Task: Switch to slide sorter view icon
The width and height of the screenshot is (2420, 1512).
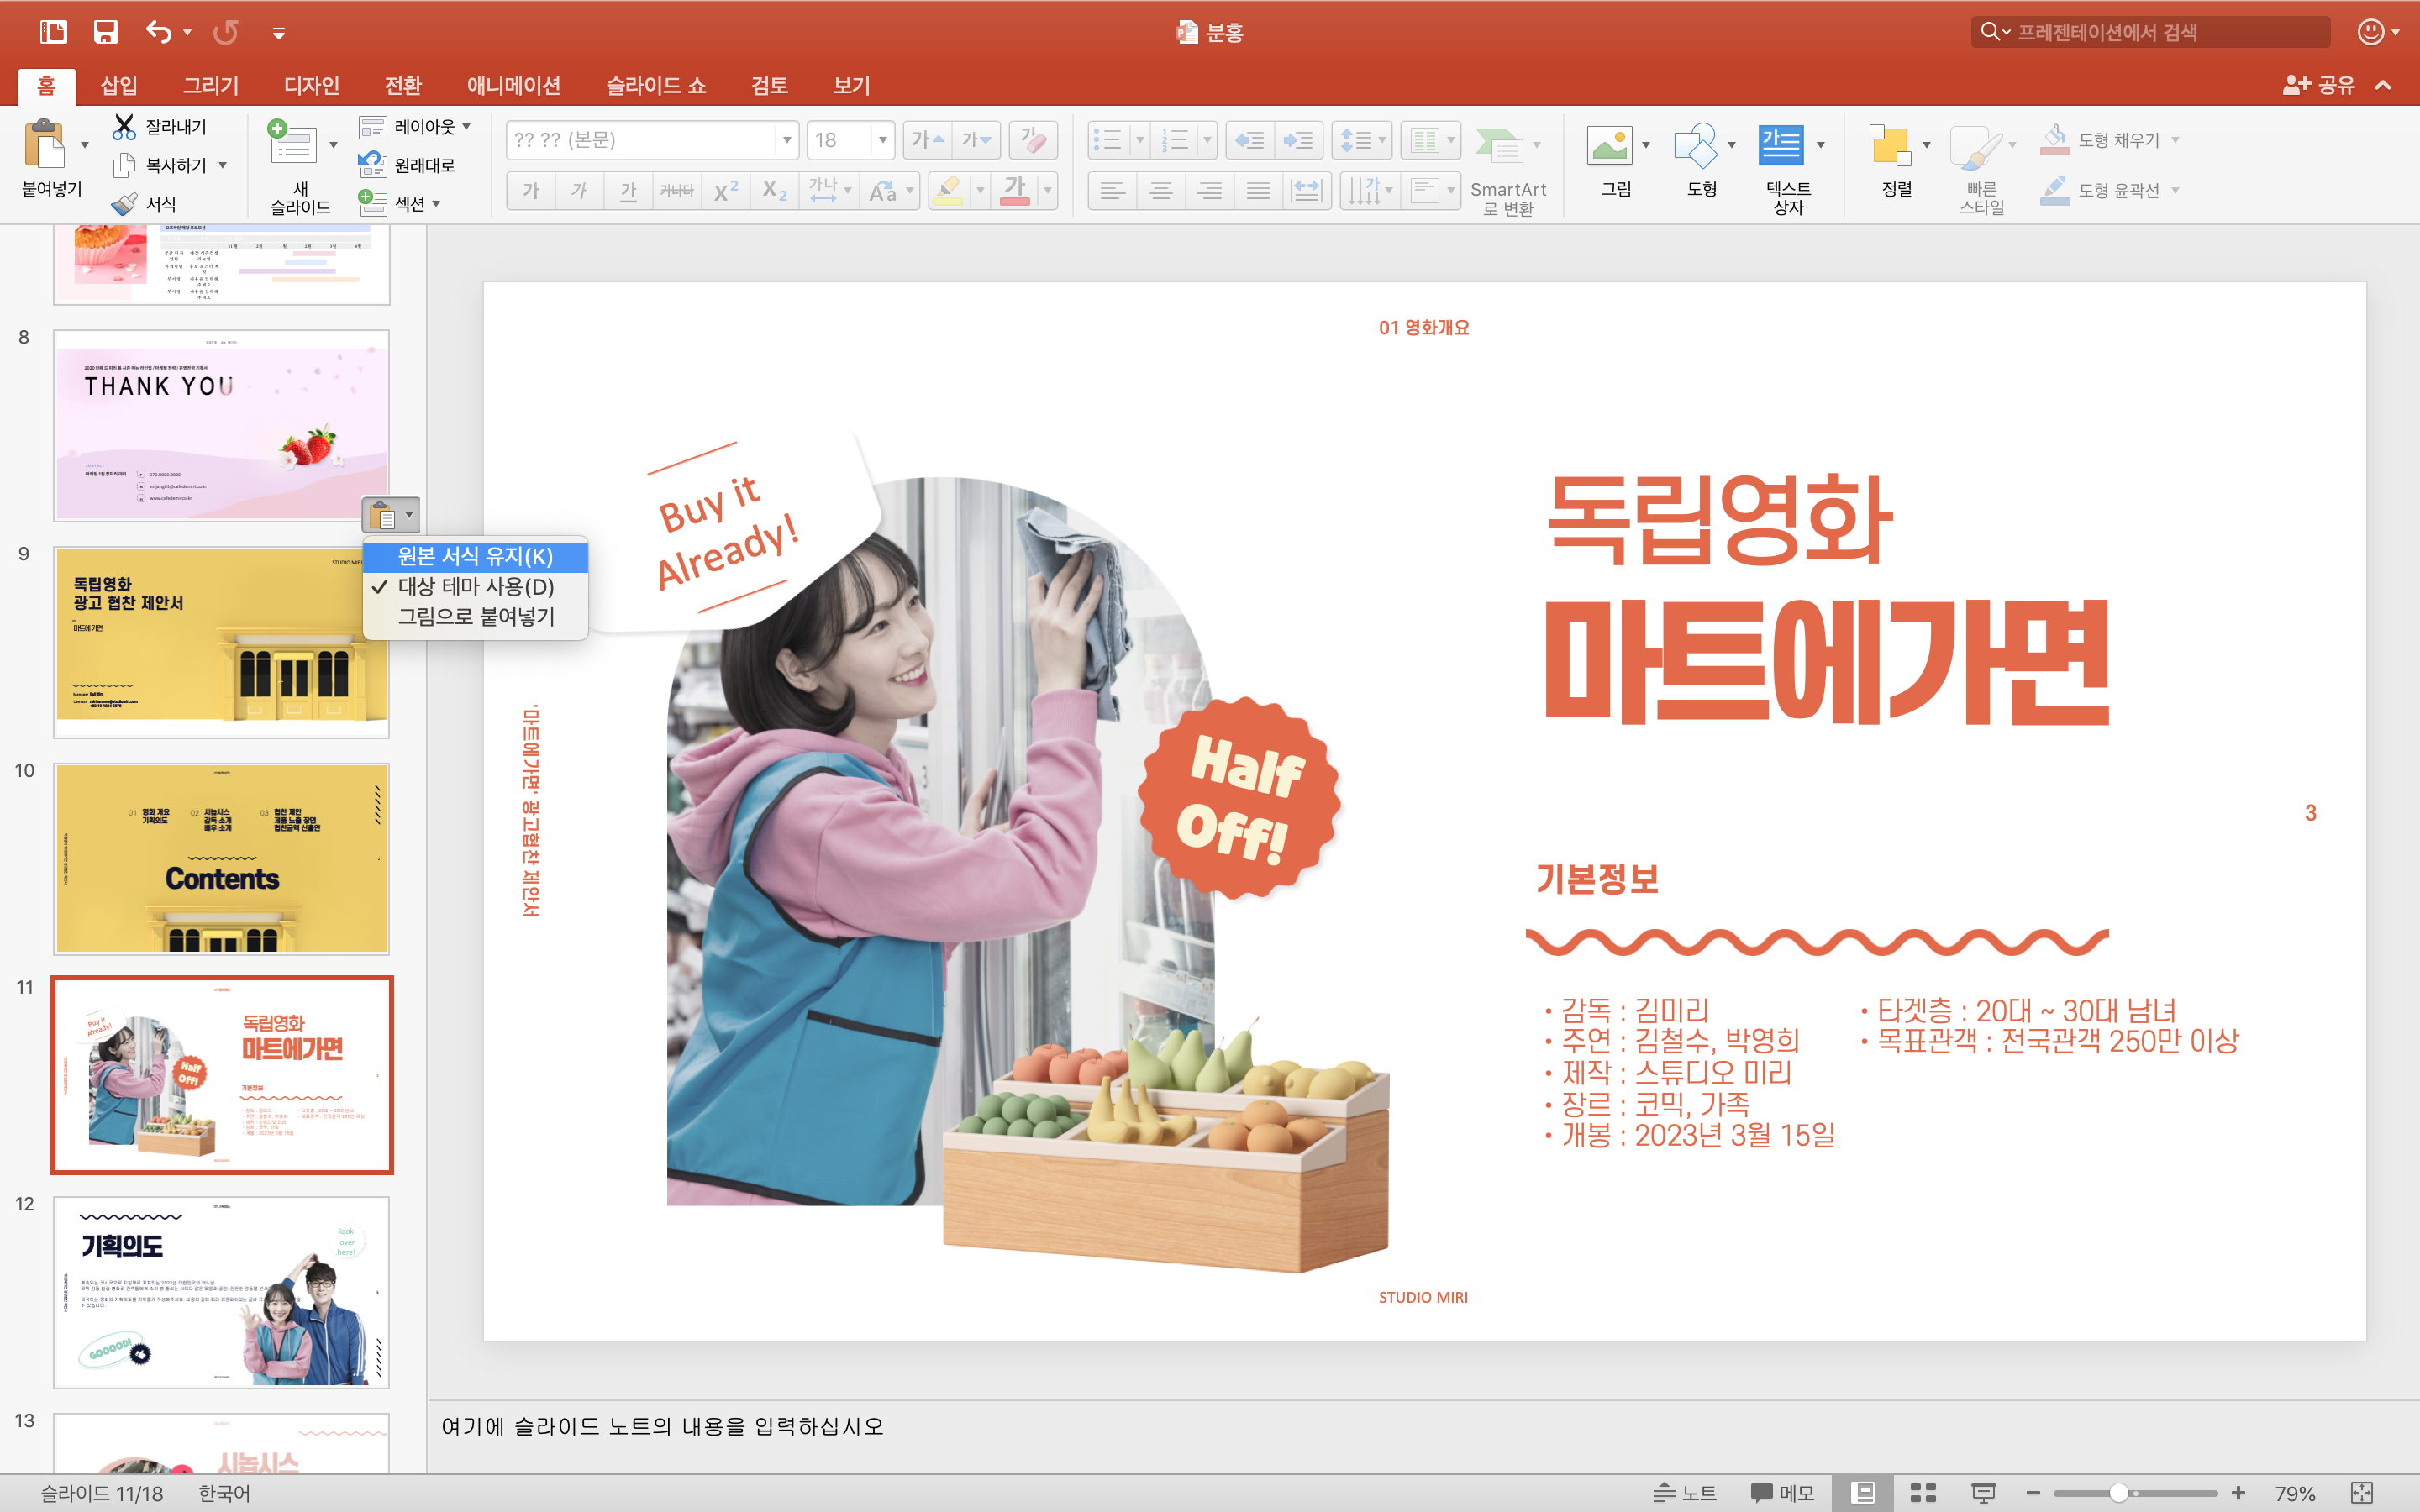Action: click(1923, 1493)
